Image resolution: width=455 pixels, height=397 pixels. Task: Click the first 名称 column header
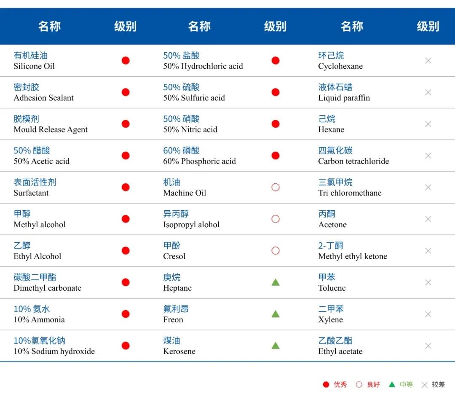pos(49,27)
